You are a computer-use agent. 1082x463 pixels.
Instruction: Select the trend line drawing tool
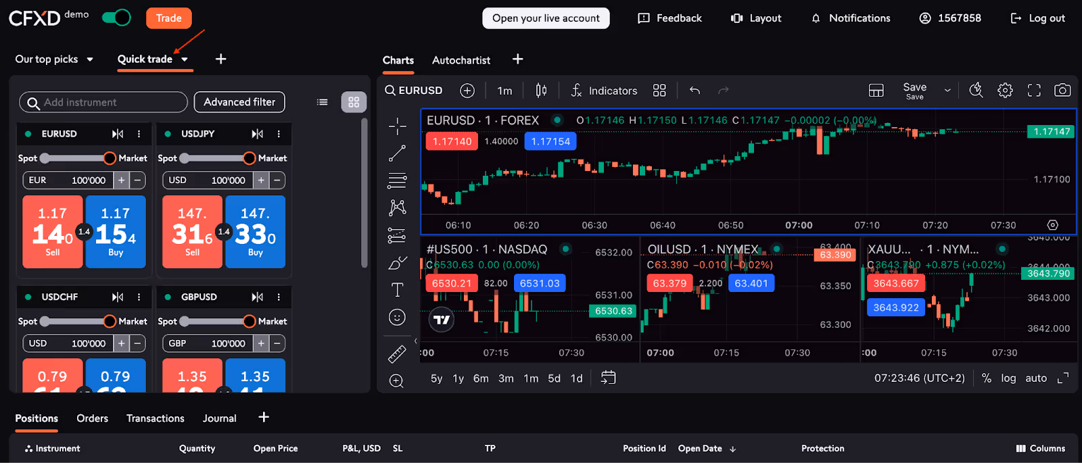click(x=398, y=153)
